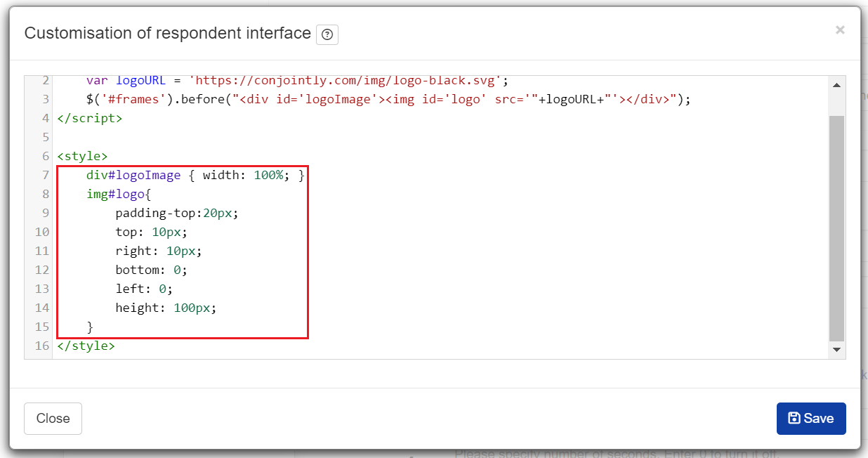Click the 'bottom: 0;' line
Image resolution: width=868 pixels, height=458 pixels.
pos(152,270)
